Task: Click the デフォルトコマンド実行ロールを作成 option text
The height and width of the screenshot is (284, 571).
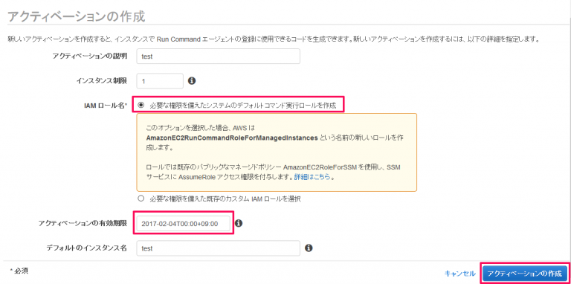Action: [x=245, y=106]
